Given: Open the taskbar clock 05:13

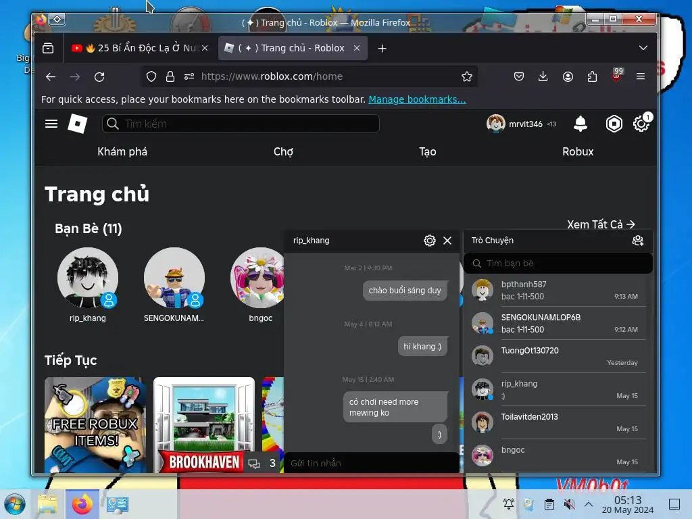Looking at the screenshot, I should click(x=628, y=504).
